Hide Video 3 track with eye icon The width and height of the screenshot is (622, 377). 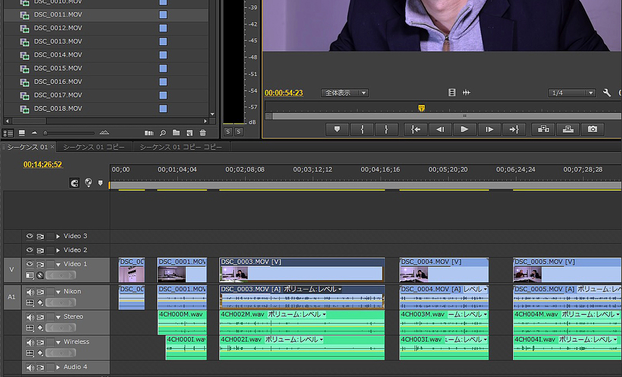pyautogui.click(x=29, y=236)
